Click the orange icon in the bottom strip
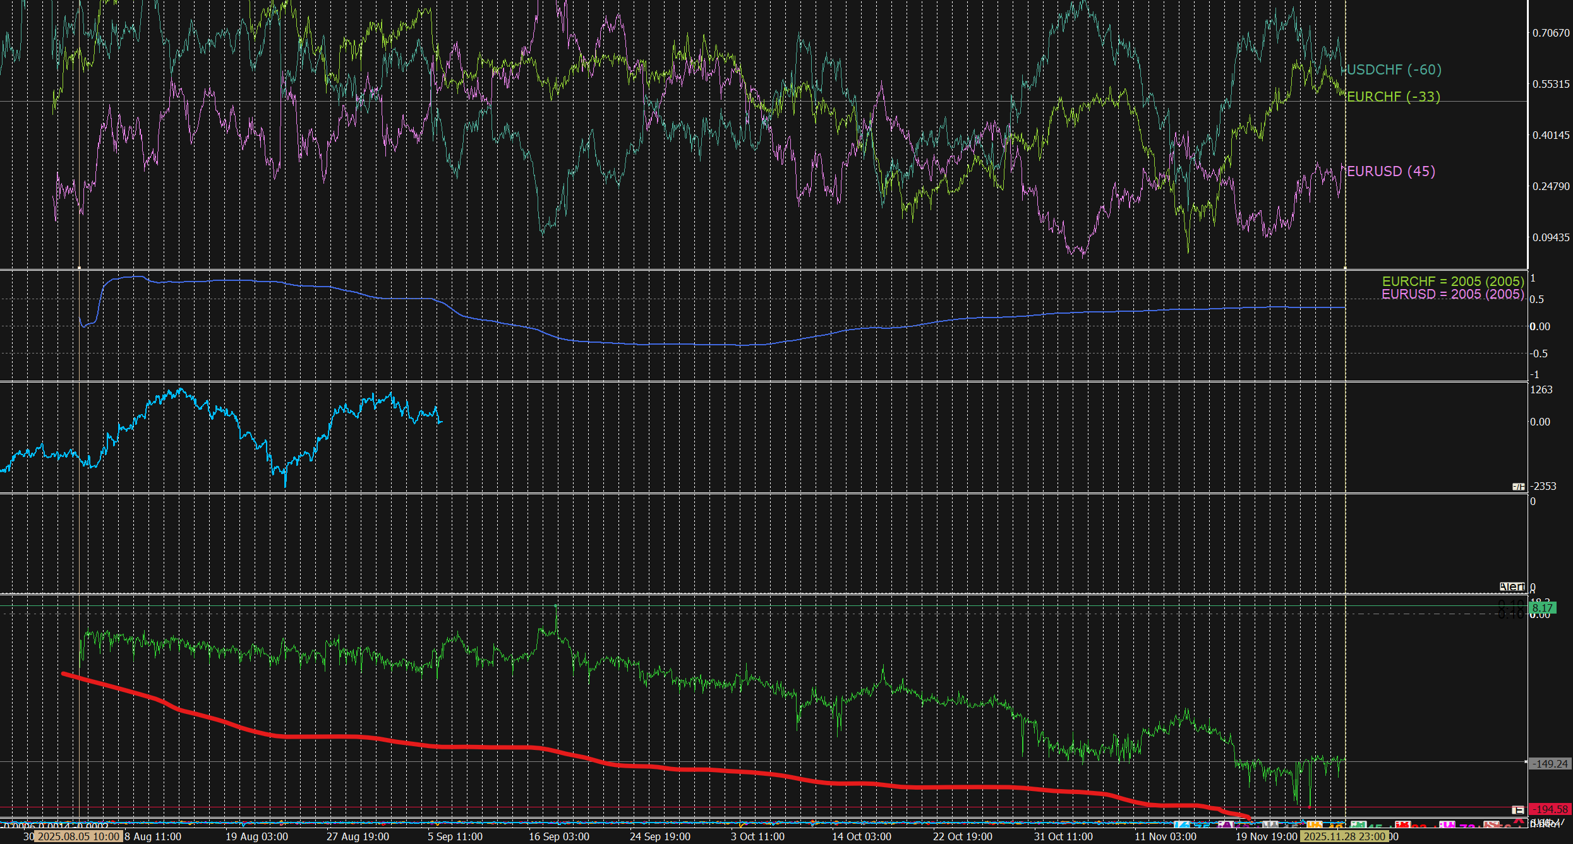The height and width of the screenshot is (844, 1573). click(1315, 824)
